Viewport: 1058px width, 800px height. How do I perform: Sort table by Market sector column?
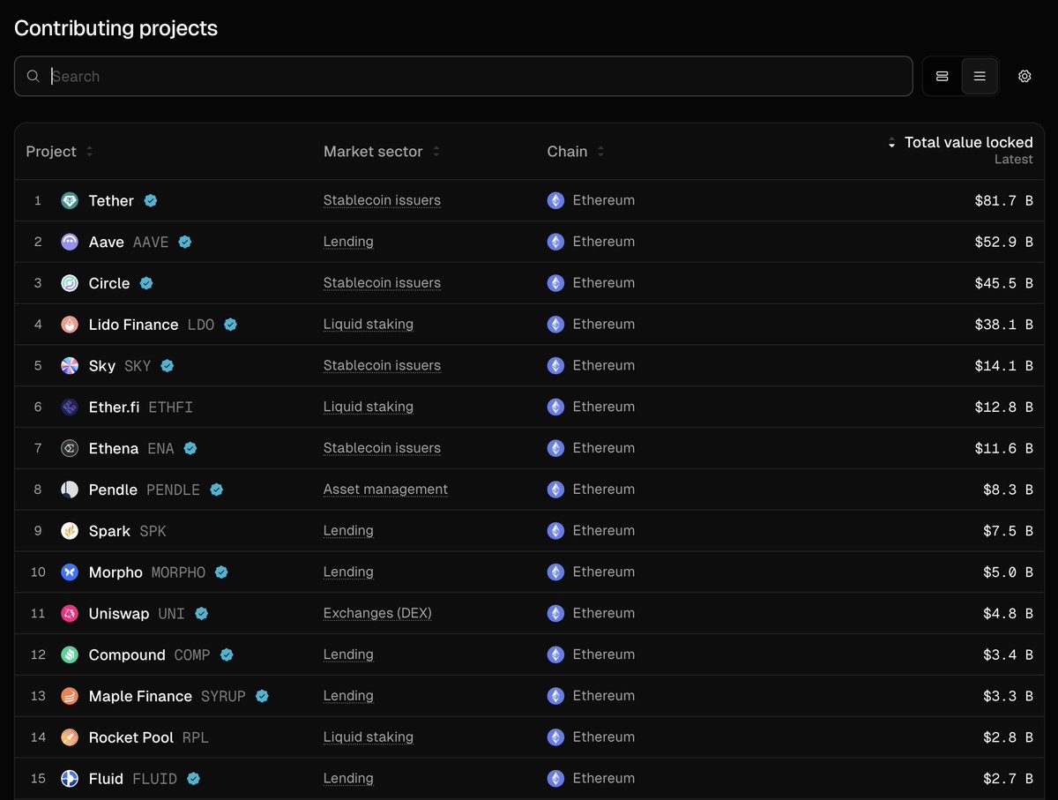(382, 152)
